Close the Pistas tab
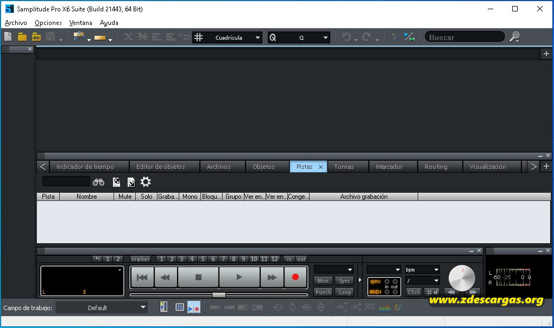 tap(321, 167)
